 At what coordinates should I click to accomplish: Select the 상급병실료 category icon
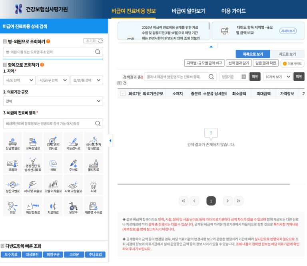pyautogui.click(x=13, y=142)
